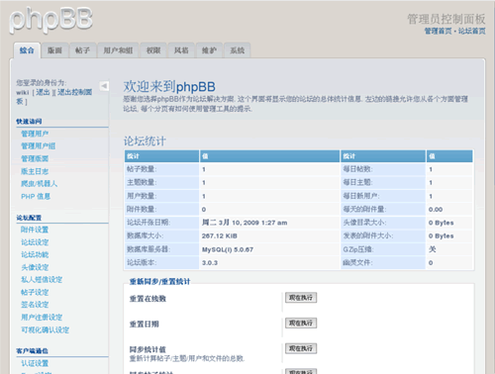Click the 退出 logout link
This screenshot has height=374, width=495.
pos(43,92)
